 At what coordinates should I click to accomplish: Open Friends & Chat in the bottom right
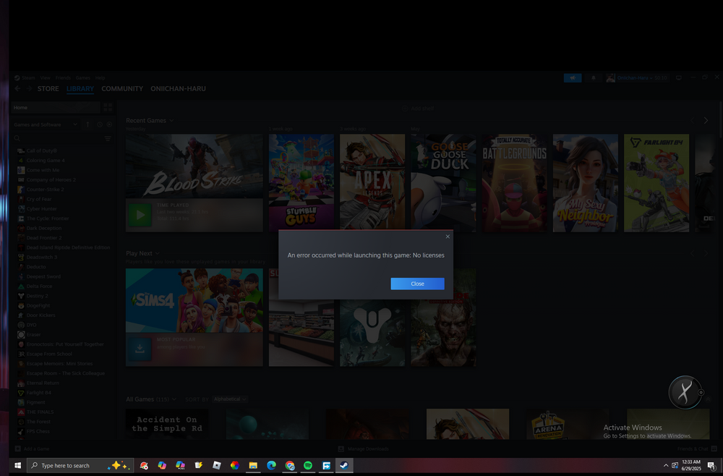pyautogui.click(x=697, y=449)
